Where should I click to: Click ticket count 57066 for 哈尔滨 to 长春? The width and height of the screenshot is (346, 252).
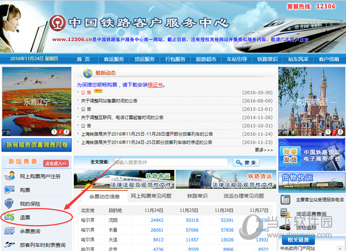192,230
